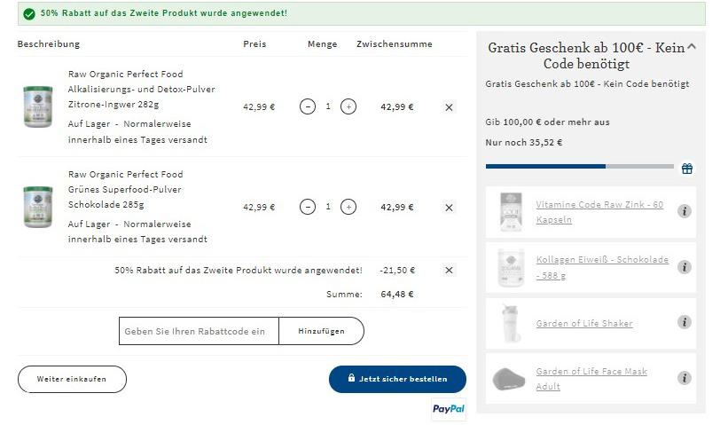Show info for Garden of Life Shaker
Viewport: 720px width, 425px height.
pyautogui.click(x=685, y=322)
